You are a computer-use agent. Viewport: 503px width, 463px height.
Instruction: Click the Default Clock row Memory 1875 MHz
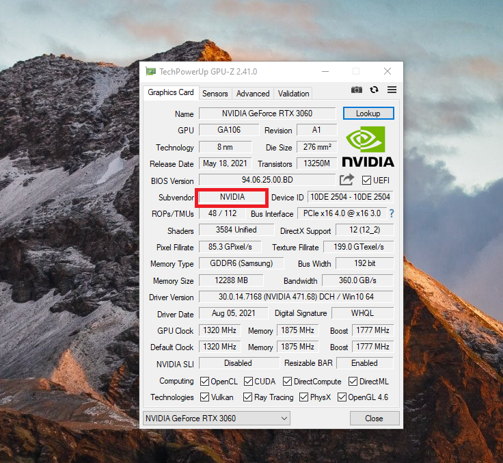(298, 347)
